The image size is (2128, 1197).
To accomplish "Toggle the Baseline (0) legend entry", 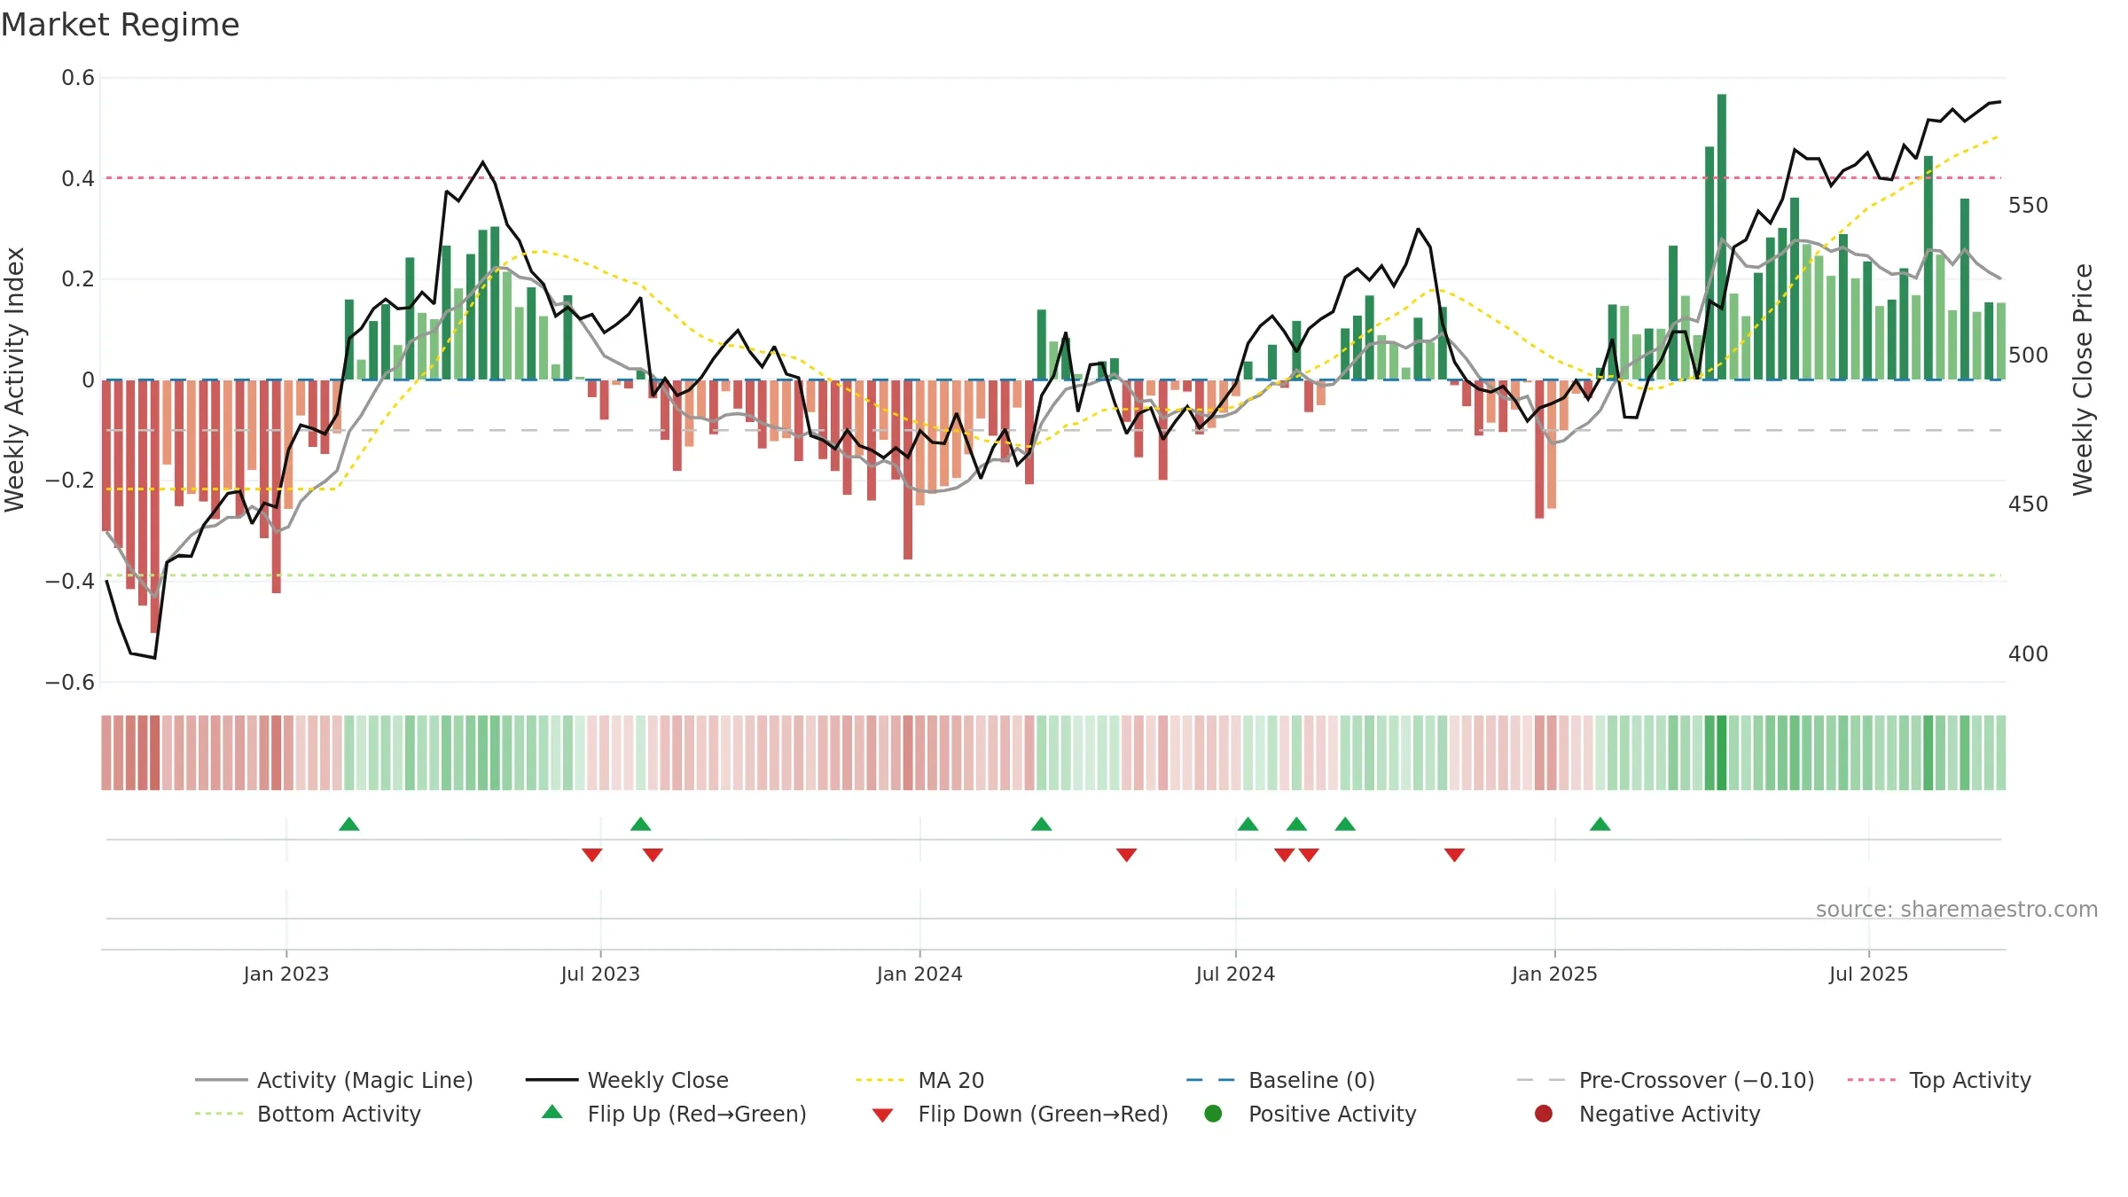I will click(1280, 1080).
